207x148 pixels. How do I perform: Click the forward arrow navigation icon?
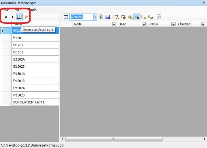13,17
